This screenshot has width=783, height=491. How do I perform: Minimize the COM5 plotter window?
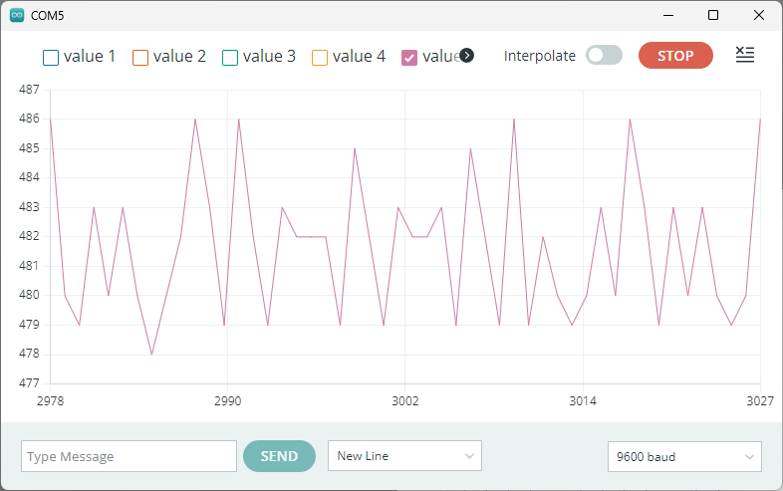pyautogui.click(x=667, y=16)
